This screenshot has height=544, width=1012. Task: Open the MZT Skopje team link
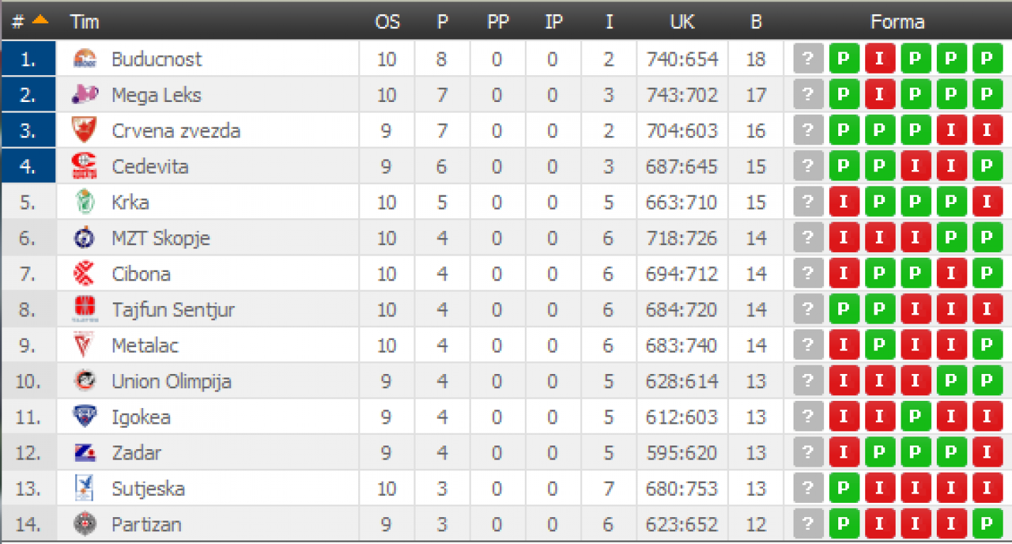[161, 239]
